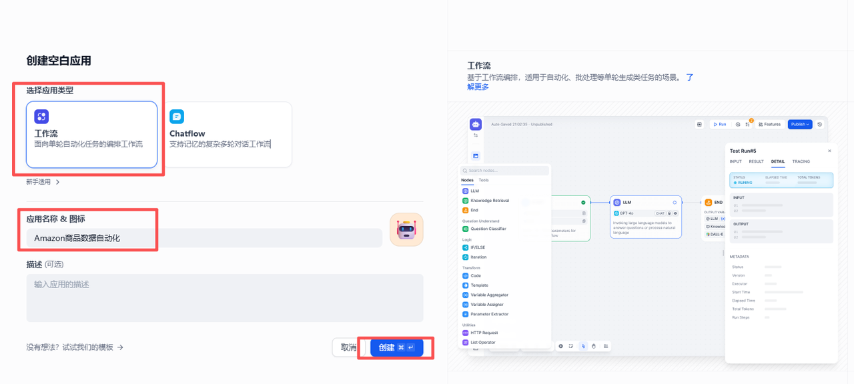This screenshot has height=384, width=854.
Task: Click LLM node icon in the nodes list
Action: (465, 191)
